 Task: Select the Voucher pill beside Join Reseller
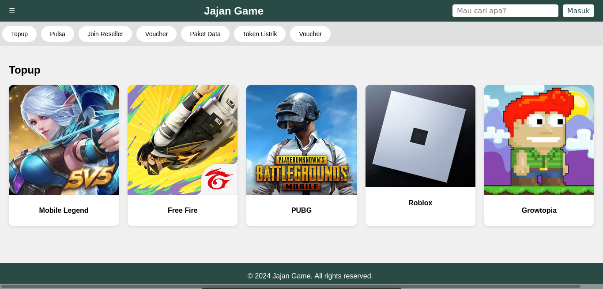(x=156, y=34)
